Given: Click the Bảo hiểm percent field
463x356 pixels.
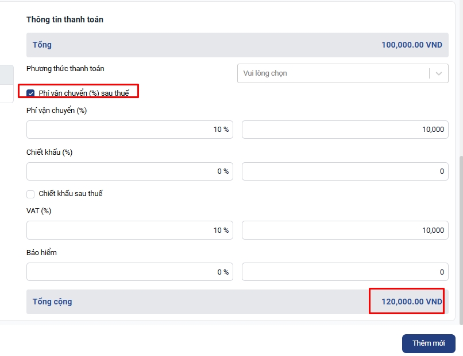Looking at the screenshot, I should tap(129, 272).
